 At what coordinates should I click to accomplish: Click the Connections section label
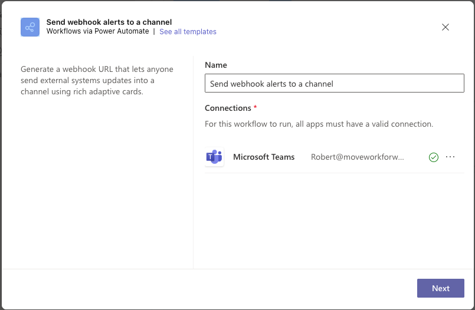pos(228,108)
